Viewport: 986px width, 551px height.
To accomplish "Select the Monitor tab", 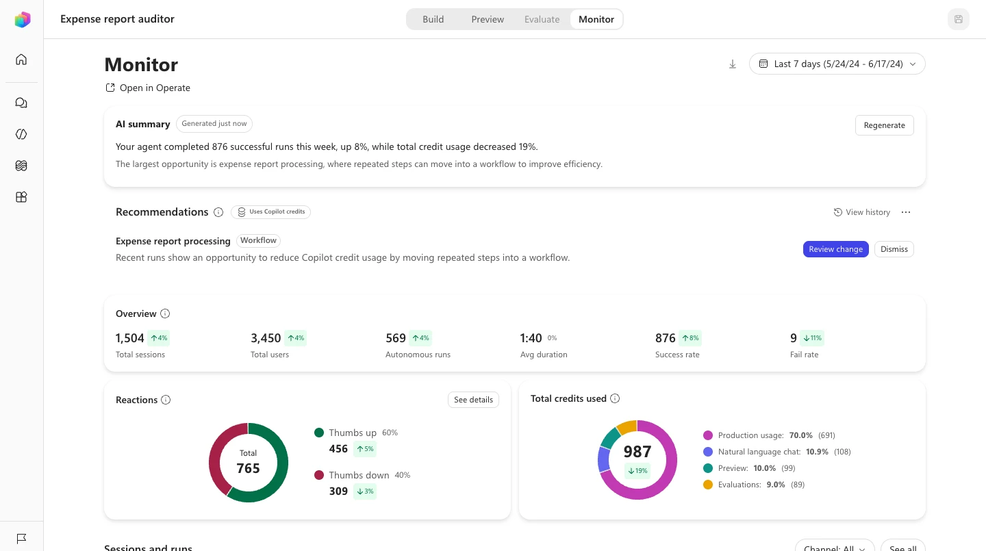I will coord(596,19).
